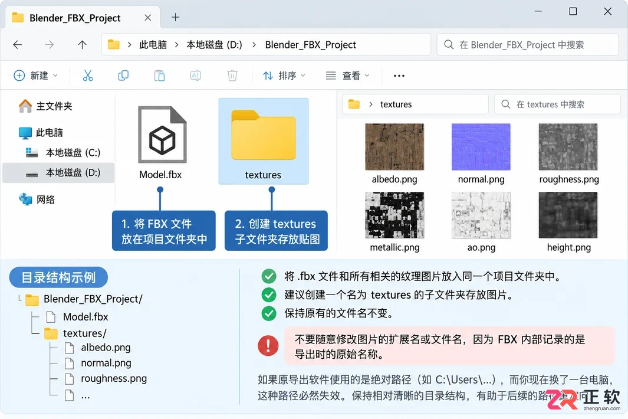Screen dimensions: 628x419
Task: Expand chevron before textures in right breadcrumb
Action: pyautogui.click(x=371, y=104)
